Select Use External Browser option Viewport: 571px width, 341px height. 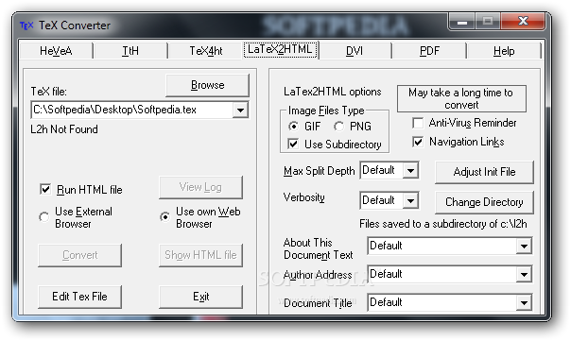pos(44,217)
